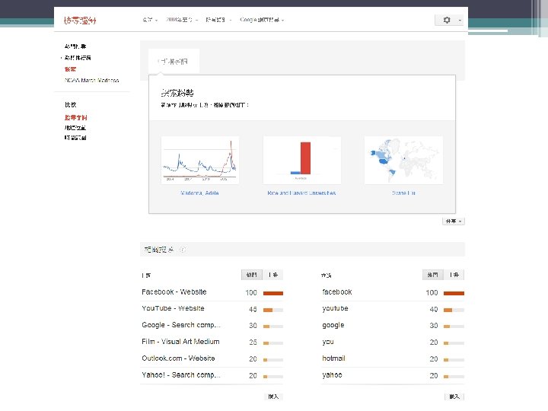Click Outlook.com - Website topic
Viewport: 548px width, 411px height.
click(x=178, y=358)
